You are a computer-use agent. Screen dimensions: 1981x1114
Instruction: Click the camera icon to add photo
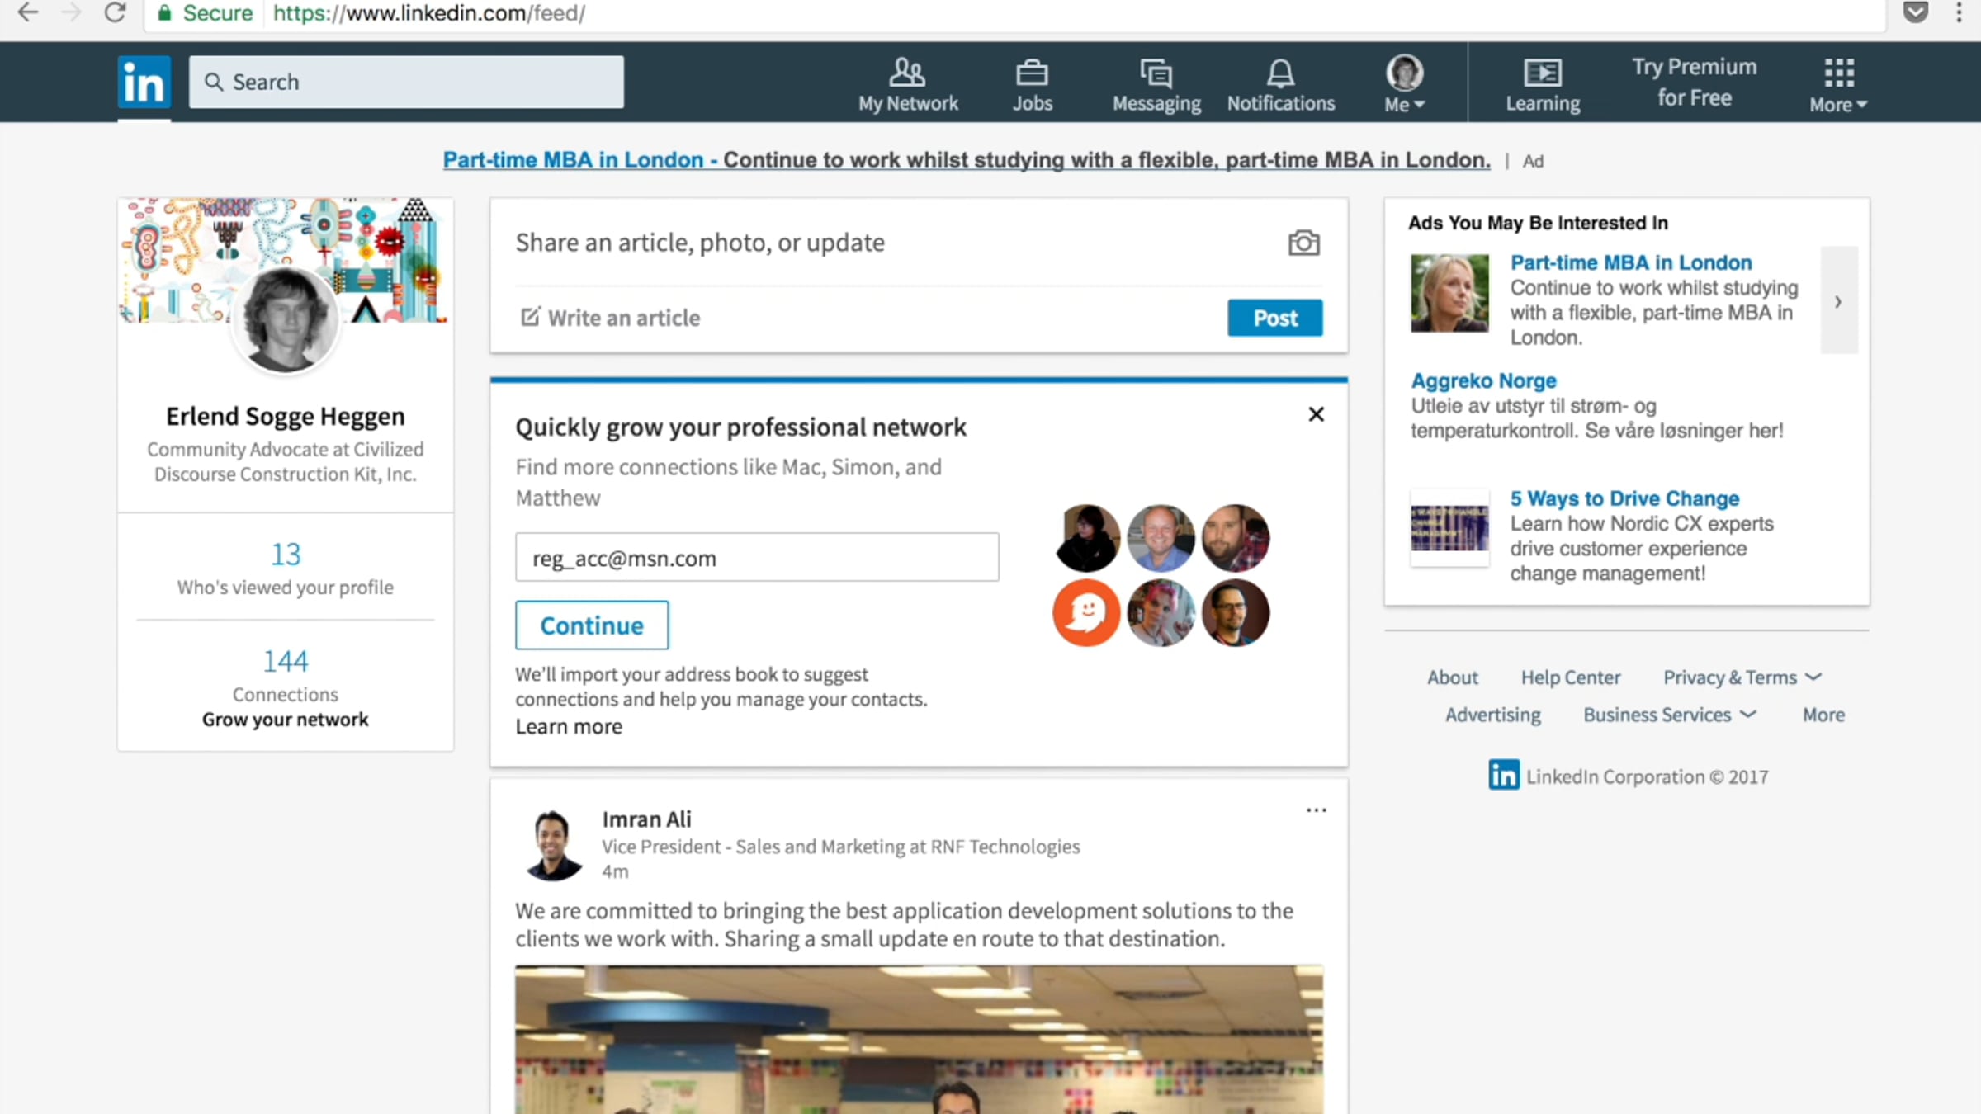1304,243
